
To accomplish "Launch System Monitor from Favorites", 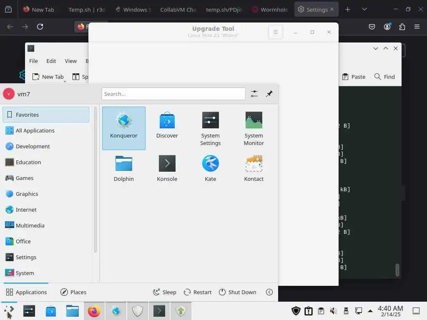I will [x=254, y=128].
